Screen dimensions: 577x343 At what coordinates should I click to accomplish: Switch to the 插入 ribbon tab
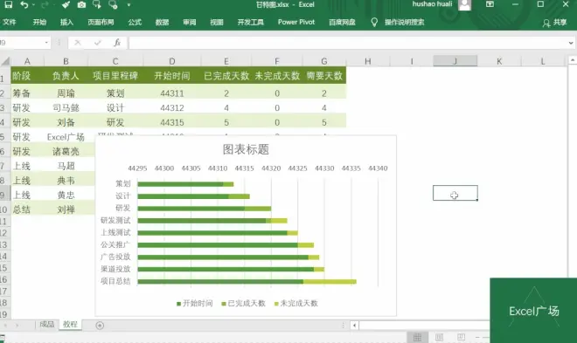[x=66, y=22]
